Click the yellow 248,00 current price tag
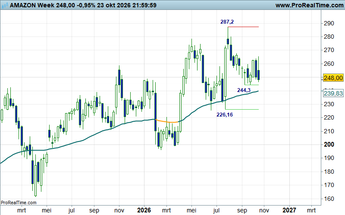This screenshot has height=215, width=345. [333, 78]
